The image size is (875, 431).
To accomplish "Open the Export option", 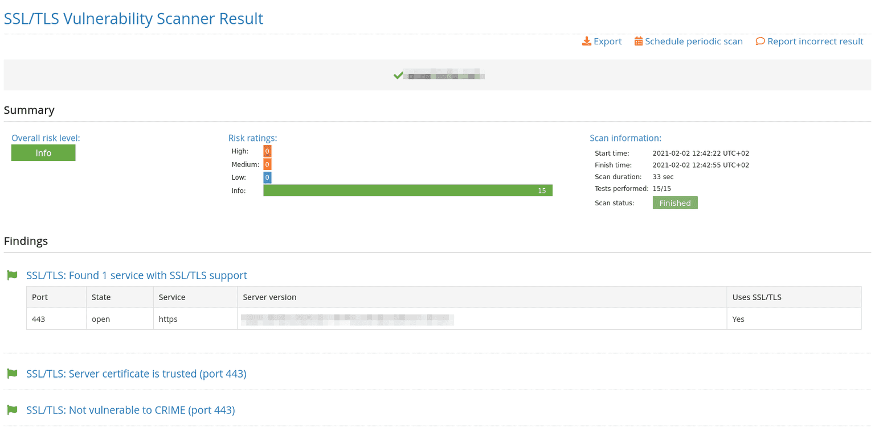I will point(607,41).
